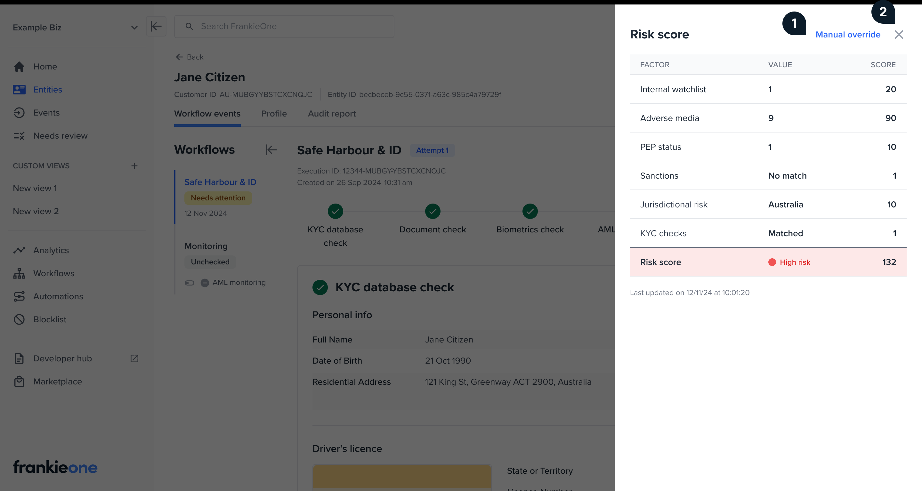Switch to the Audit report tab
Screen dimensions: 922x491
332,114
